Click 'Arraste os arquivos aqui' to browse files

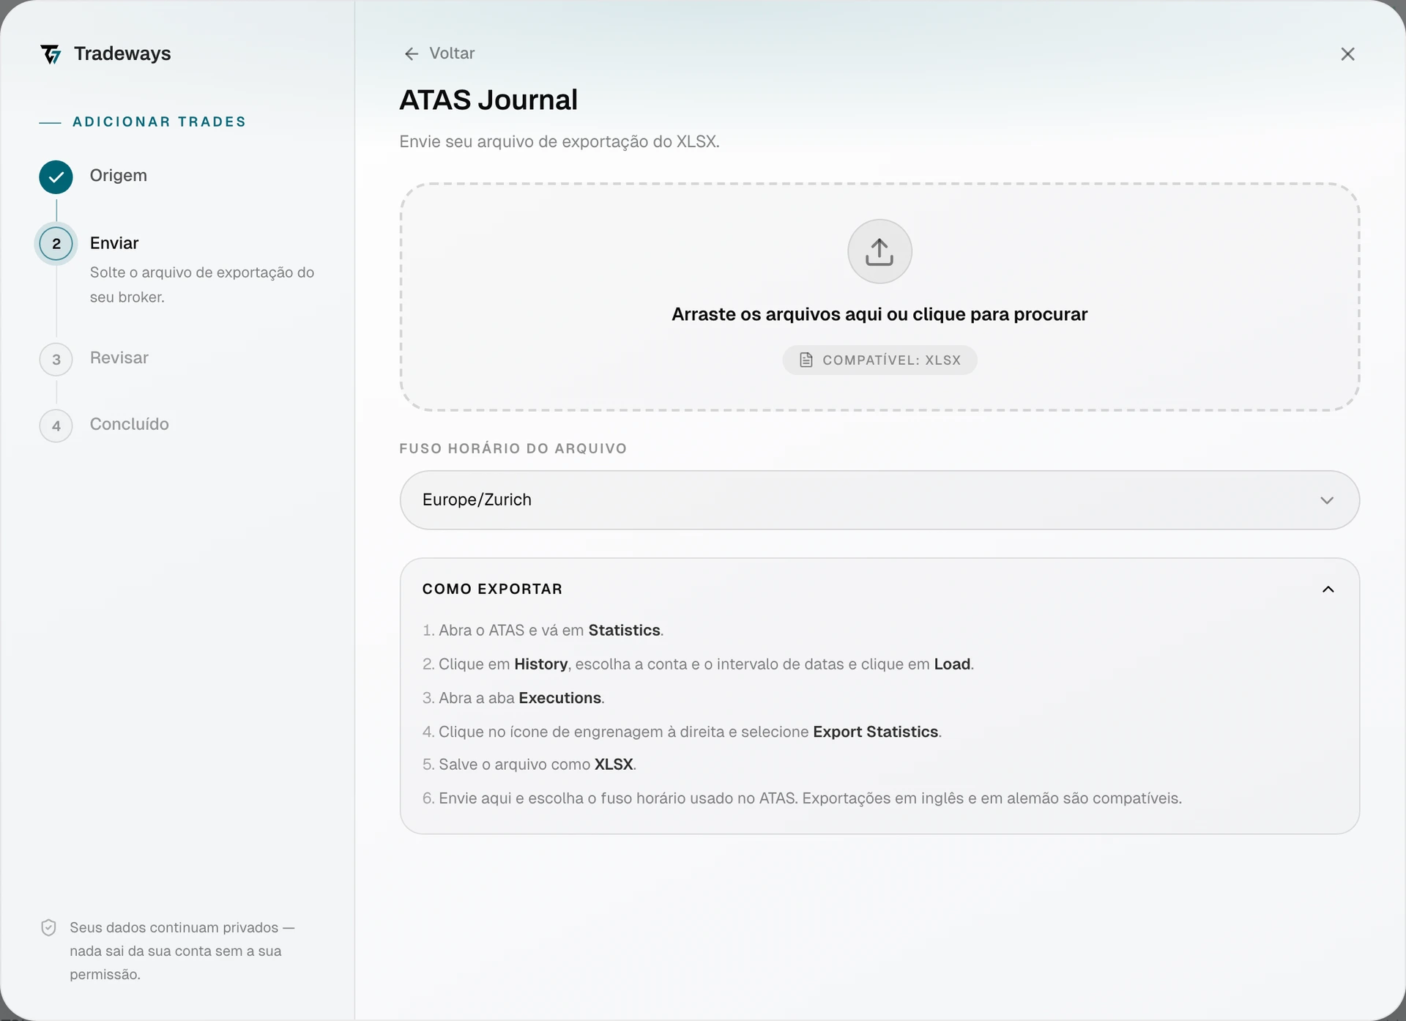pyautogui.click(x=879, y=315)
